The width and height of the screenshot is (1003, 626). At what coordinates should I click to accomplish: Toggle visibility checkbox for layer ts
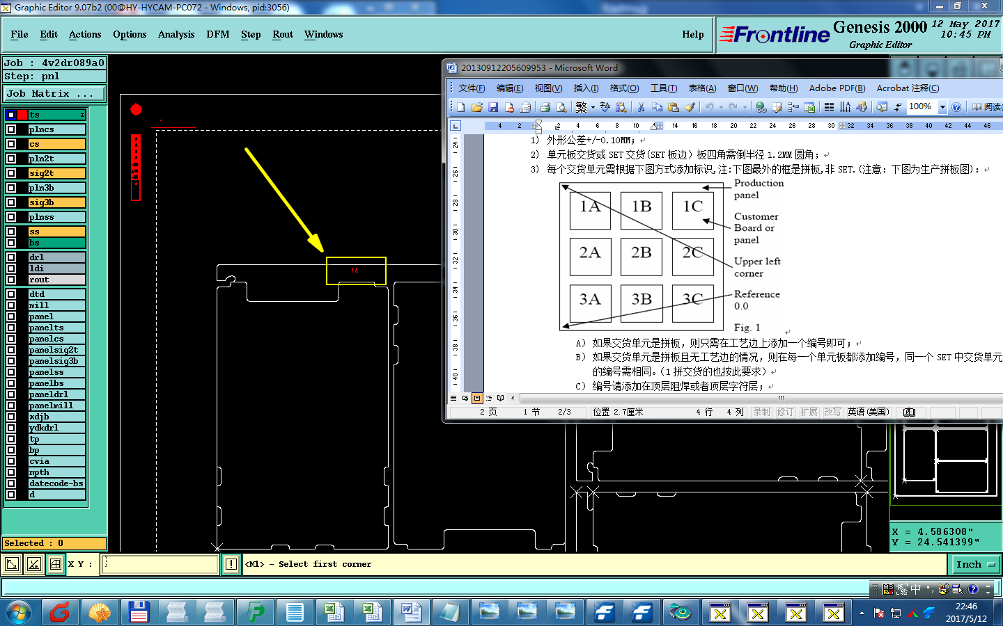coord(11,115)
